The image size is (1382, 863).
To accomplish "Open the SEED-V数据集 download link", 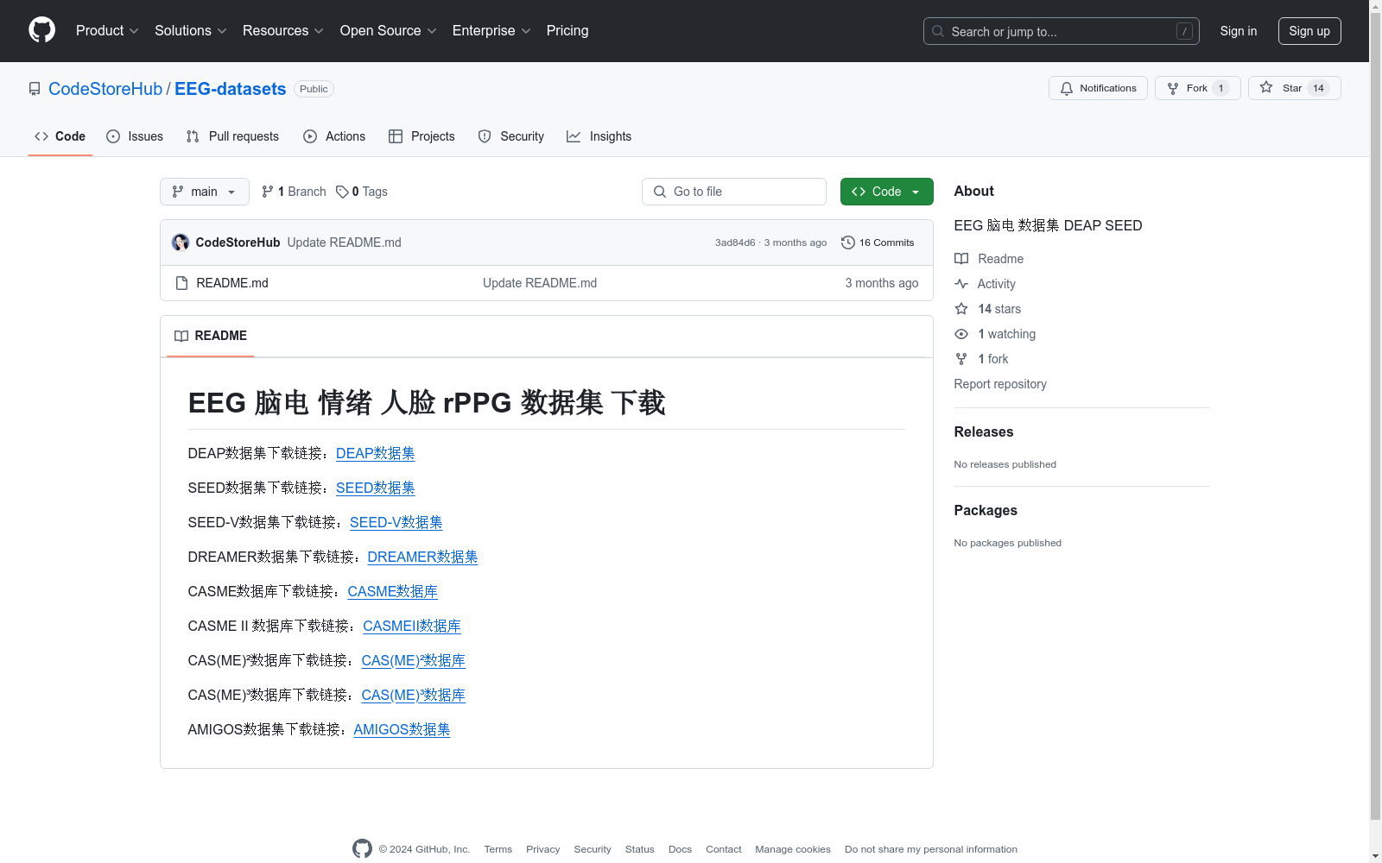I will coord(396,522).
